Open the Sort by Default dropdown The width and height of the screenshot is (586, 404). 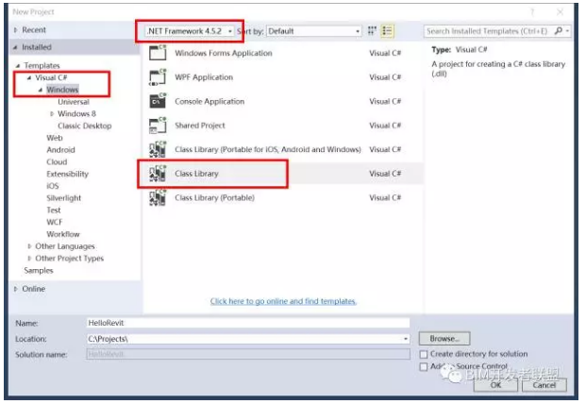[314, 31]
